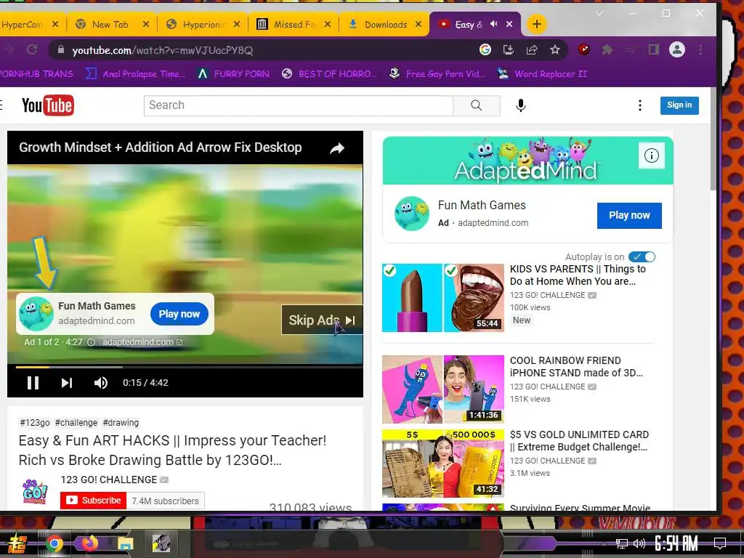Image resolution: width=744 pixels, height=558 pixels.
Task: Open the COOL RAINBOW FRIEND video thumbnail
Action: [x=443, y=389]
